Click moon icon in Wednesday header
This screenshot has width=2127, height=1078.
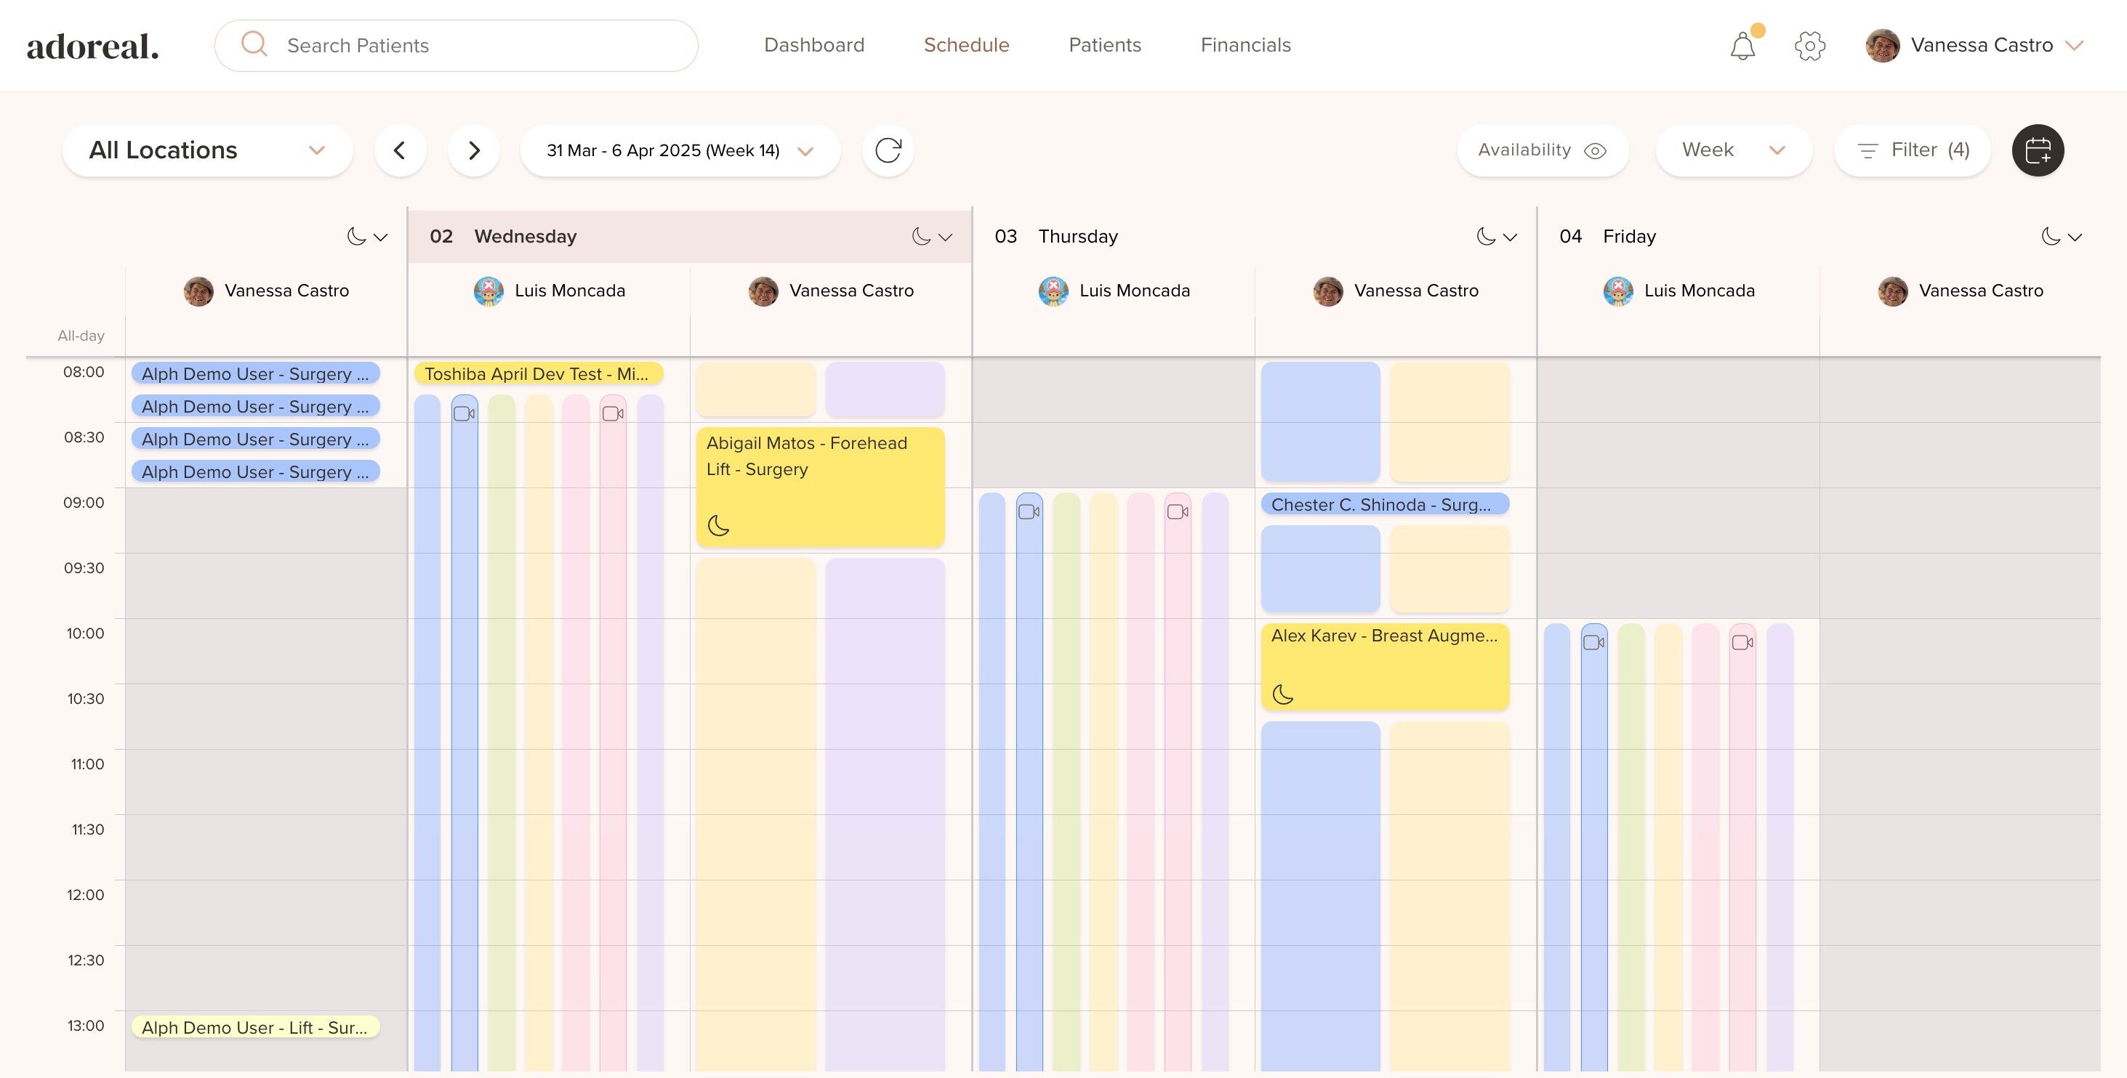[x=920, y=237]
